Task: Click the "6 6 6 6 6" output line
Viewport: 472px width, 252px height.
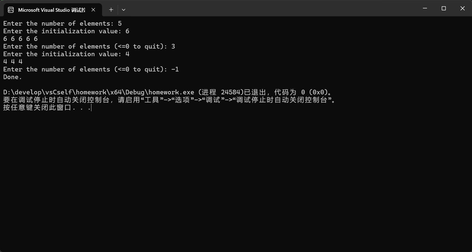Action: (20, 39)
